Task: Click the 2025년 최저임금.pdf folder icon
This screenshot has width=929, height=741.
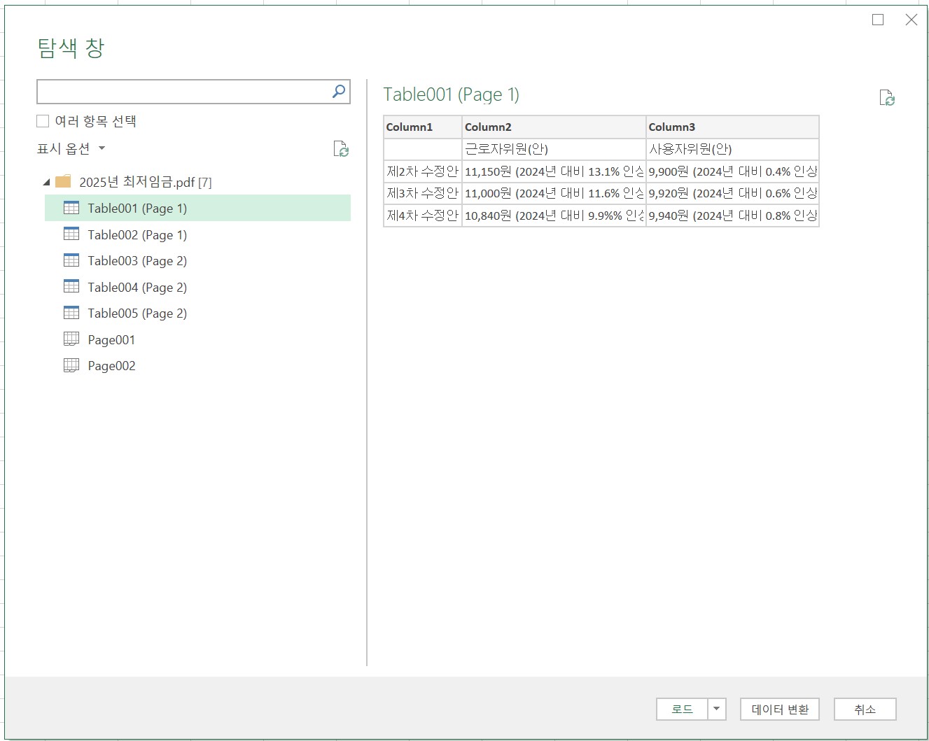Action: tap(64, 182)
